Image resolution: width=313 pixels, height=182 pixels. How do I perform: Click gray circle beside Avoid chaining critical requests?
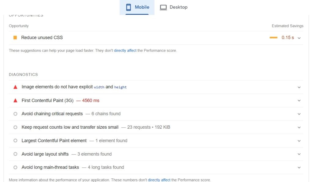coord(15,114)
